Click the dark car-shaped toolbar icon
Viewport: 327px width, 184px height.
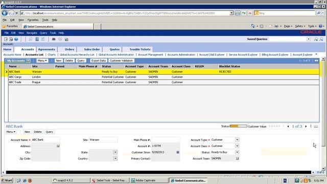54,39
